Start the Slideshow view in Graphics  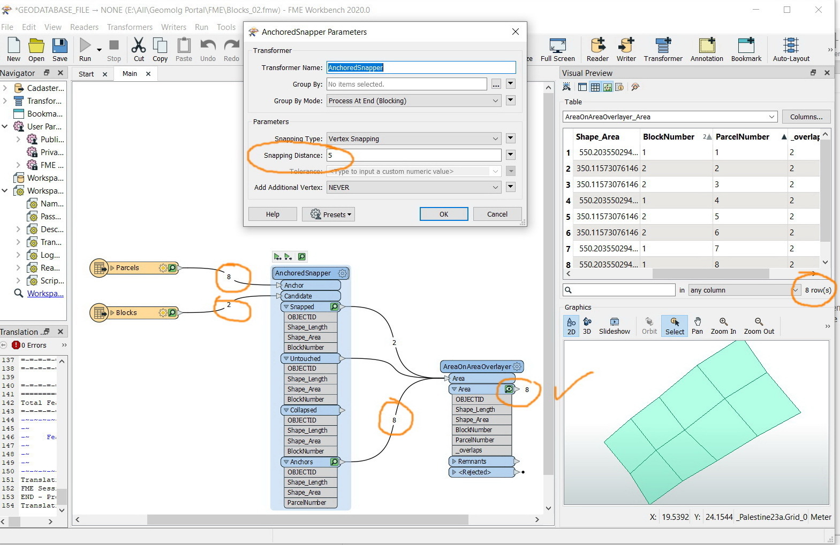[x=615, y=326]
